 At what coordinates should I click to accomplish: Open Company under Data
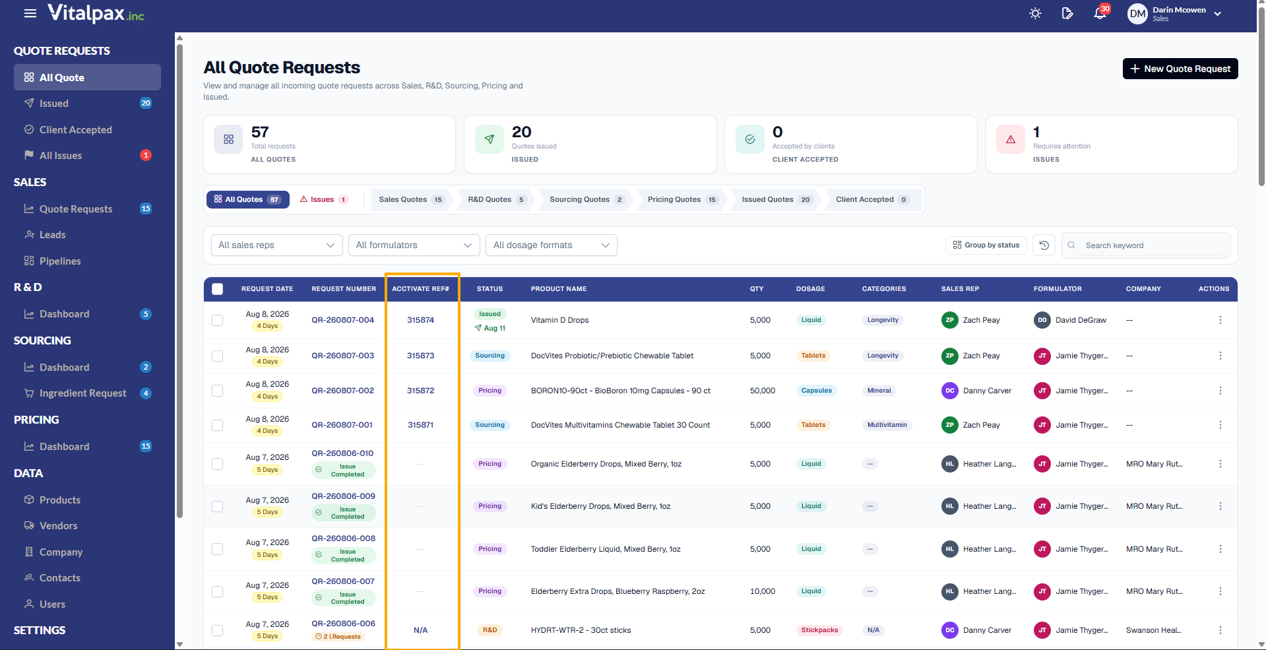[87, 552]
